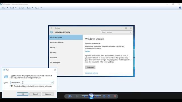Viewport: 182px width, 102px height.
Task: Open Advanced options link
Action: point(92,73)
